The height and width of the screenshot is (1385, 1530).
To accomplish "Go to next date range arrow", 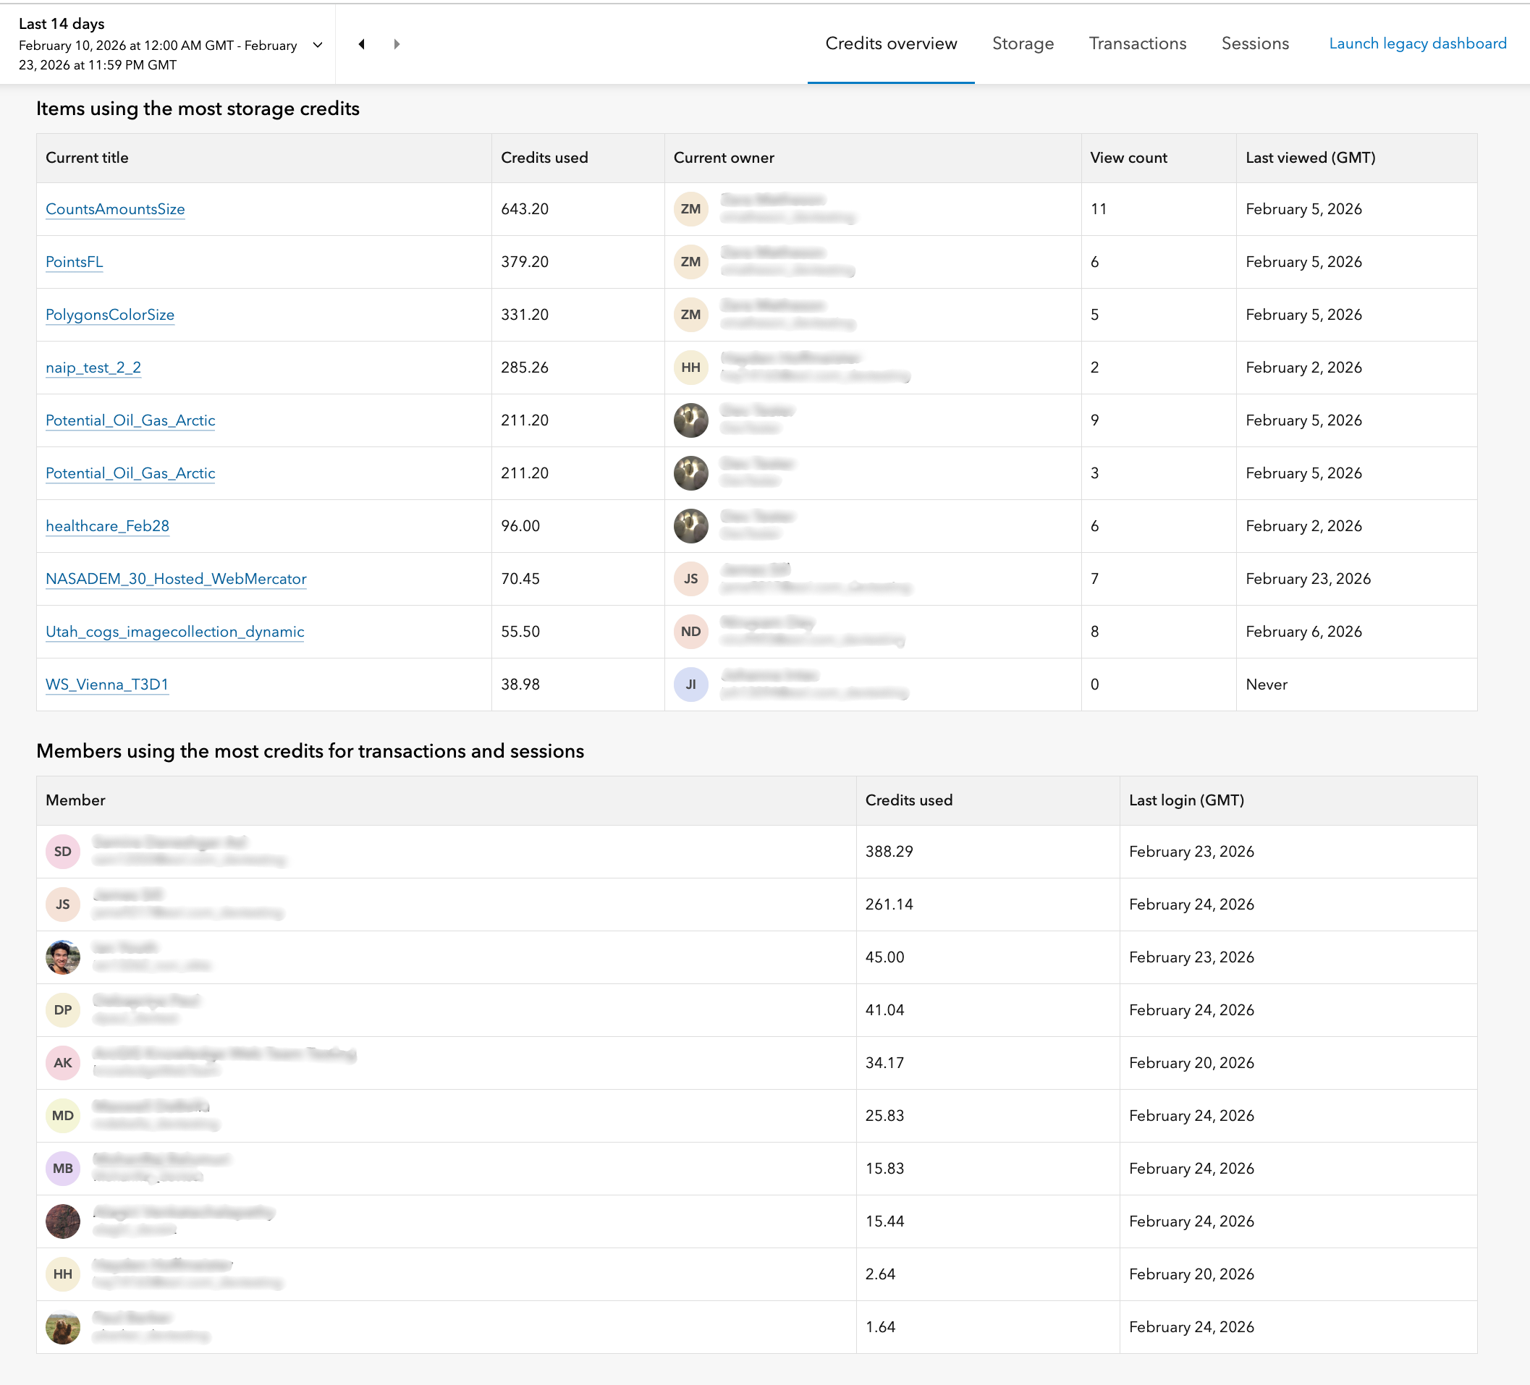I will (x=396, y=44).
